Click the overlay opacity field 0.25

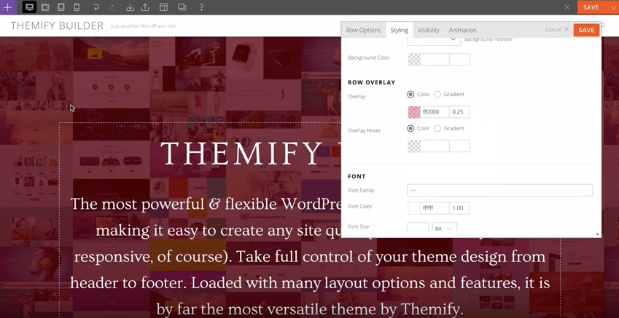click(459, 112)
